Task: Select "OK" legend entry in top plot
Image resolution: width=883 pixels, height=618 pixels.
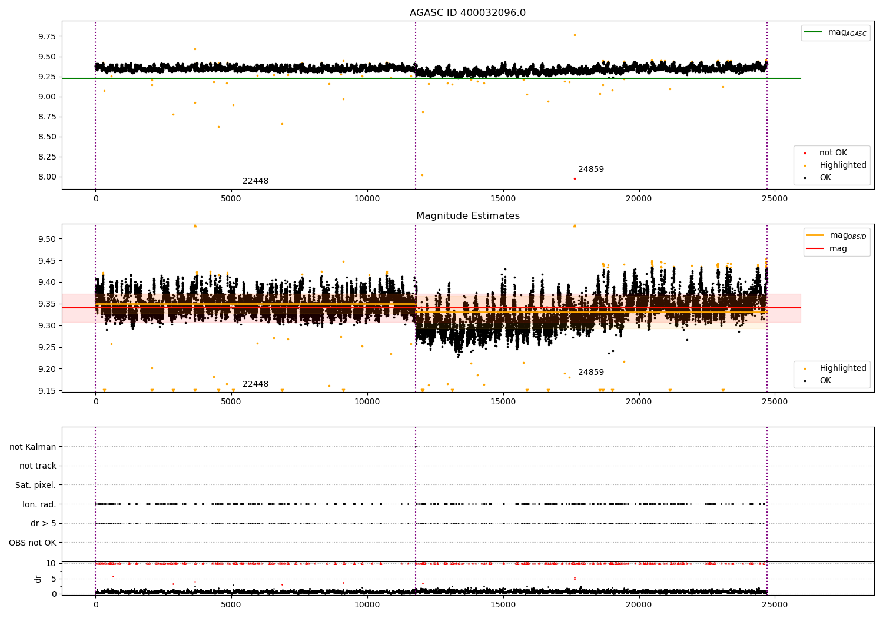Action: (825, 178)
